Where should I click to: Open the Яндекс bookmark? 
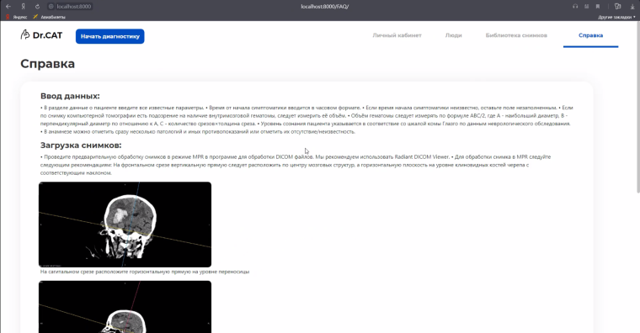click(x=16, y=17)
